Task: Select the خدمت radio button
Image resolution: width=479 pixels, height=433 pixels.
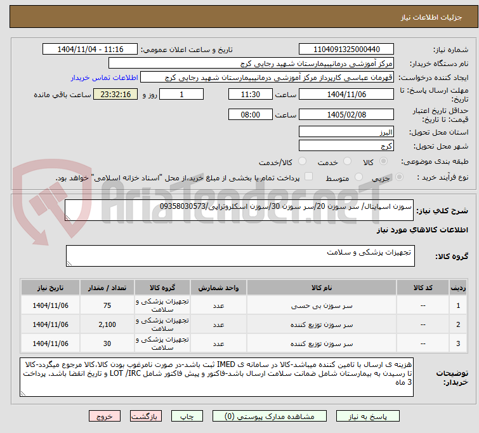Action: pyautogui.click(x=347, y=161)
